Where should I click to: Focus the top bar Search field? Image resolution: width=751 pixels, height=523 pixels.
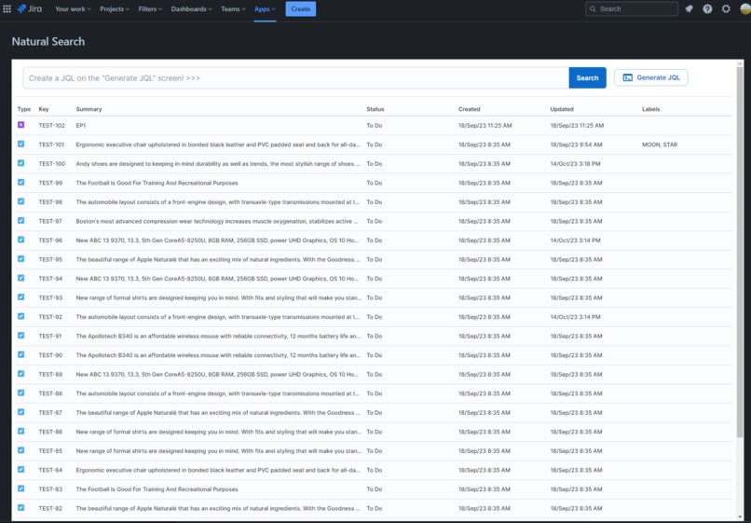(x=631, y=8)
